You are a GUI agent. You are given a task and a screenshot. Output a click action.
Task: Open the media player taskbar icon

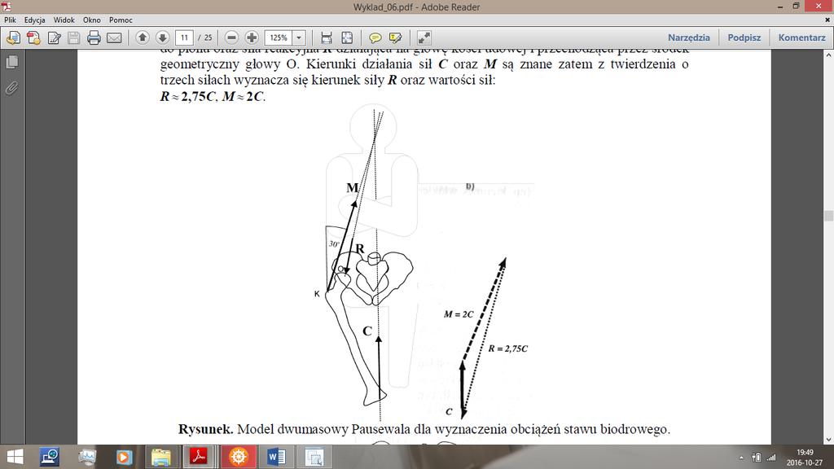124,458
